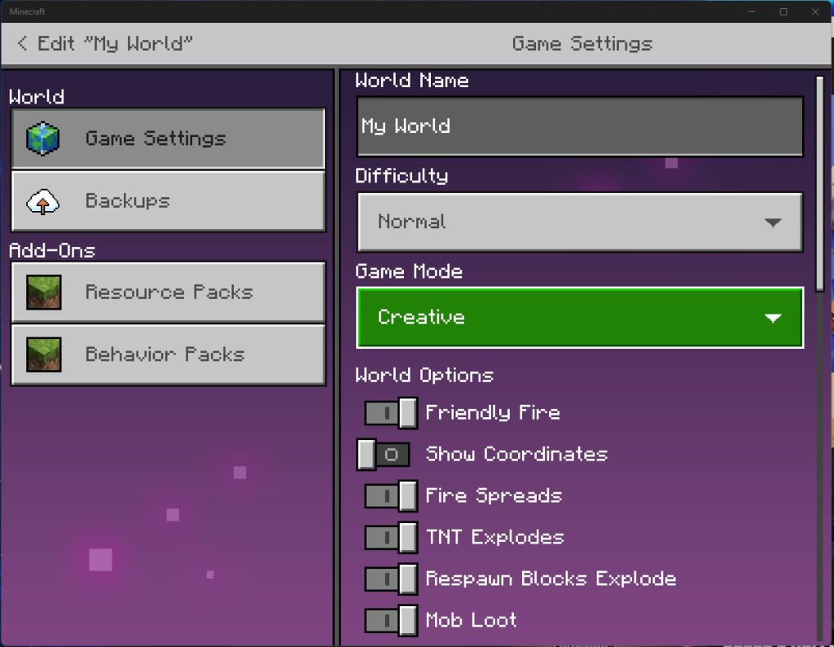Open the Game Settings tab
The width and height of the screenshot is (834, 647).
pyautogui.click(x=168, y=139)
